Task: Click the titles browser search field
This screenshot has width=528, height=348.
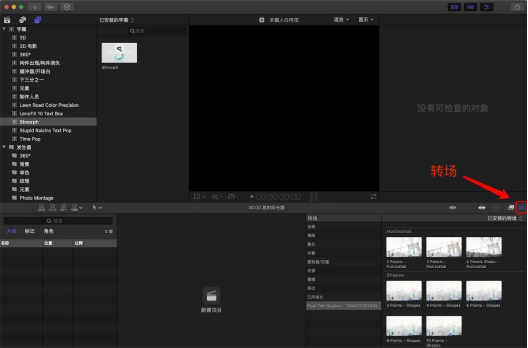Action: point(157,31)
